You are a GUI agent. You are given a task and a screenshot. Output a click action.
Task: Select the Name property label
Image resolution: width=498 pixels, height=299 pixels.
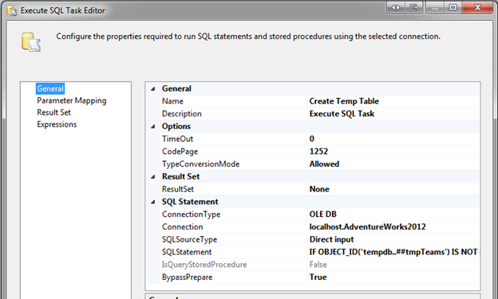click(x=172, y=101)
